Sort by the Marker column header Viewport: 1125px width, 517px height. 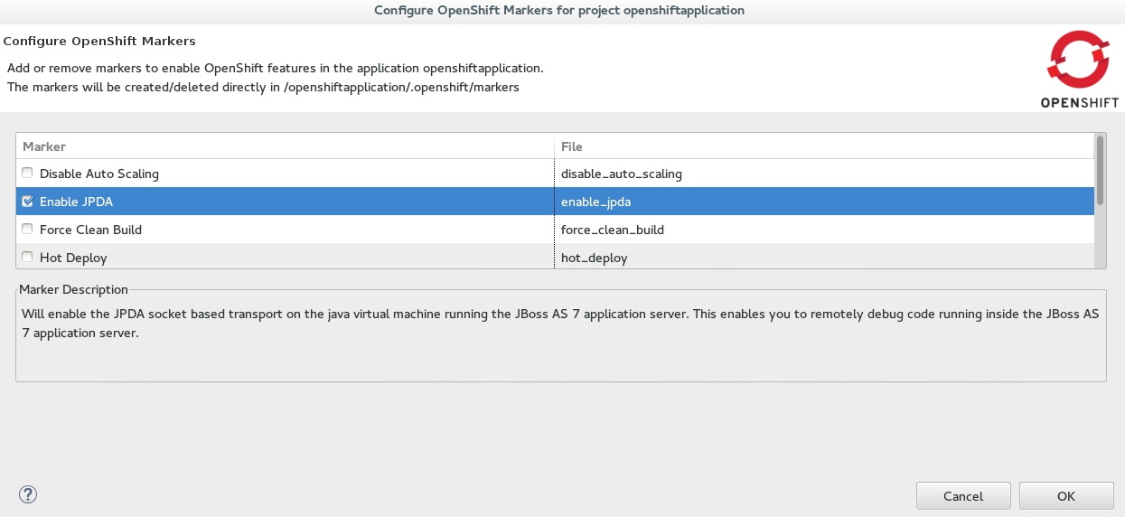(x=285, y=146)
